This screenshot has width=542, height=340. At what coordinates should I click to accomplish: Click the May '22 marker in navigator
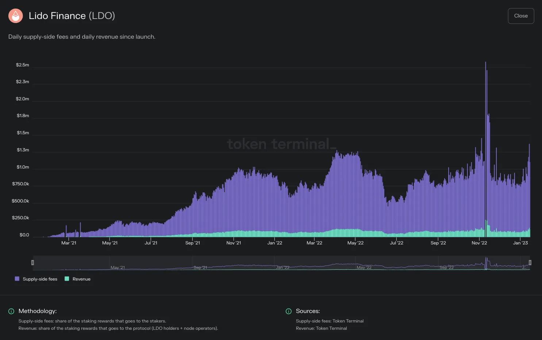click(364, 267)
